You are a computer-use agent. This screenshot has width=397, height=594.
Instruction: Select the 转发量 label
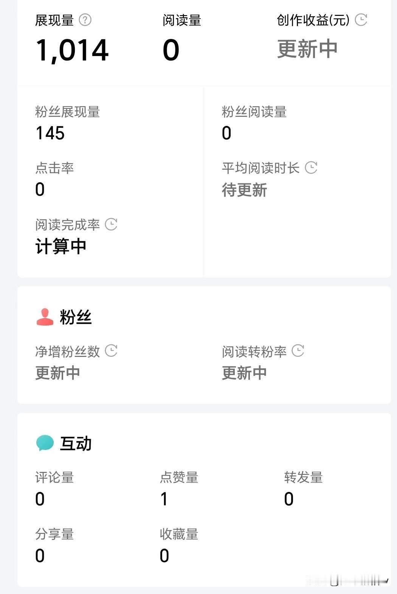pos(303,478)
